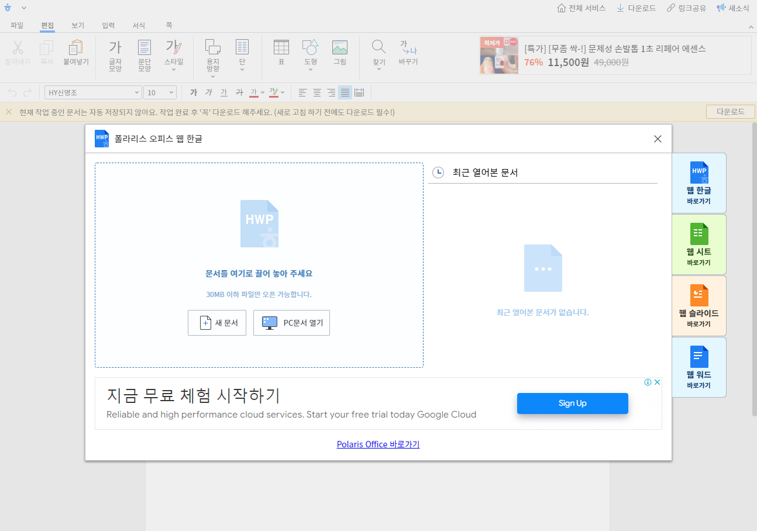The width and height of the screenshot is (757, 531).
Task: Open the font size 10 dropdown
Action: [x=160, y=92]
